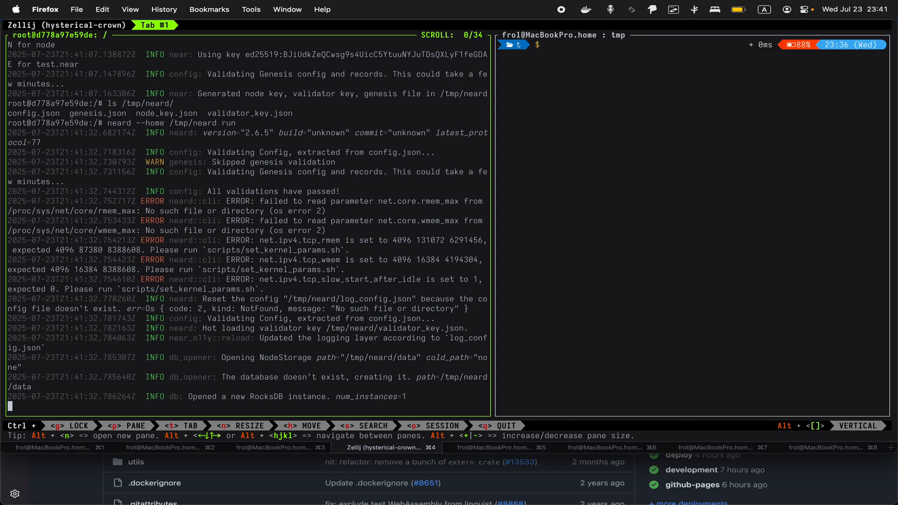Stop screen recording via the record indicator
Image resolution: width=898 pixels, height=505 pixels.
[561, 9]
